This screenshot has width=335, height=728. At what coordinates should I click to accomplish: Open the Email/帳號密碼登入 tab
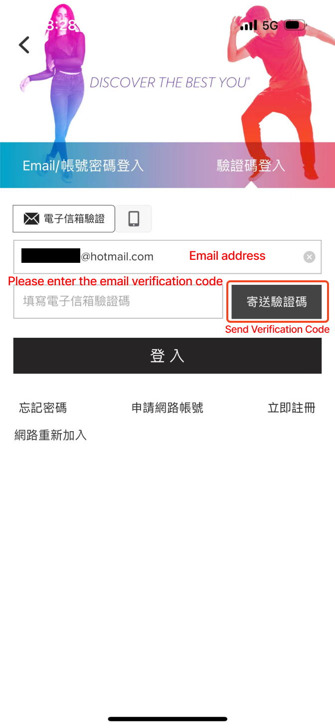pos(83,166)
